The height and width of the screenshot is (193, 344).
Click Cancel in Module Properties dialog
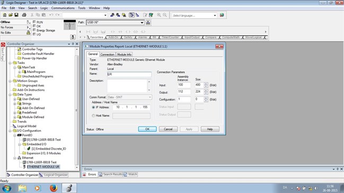click(x=168, y=129)
